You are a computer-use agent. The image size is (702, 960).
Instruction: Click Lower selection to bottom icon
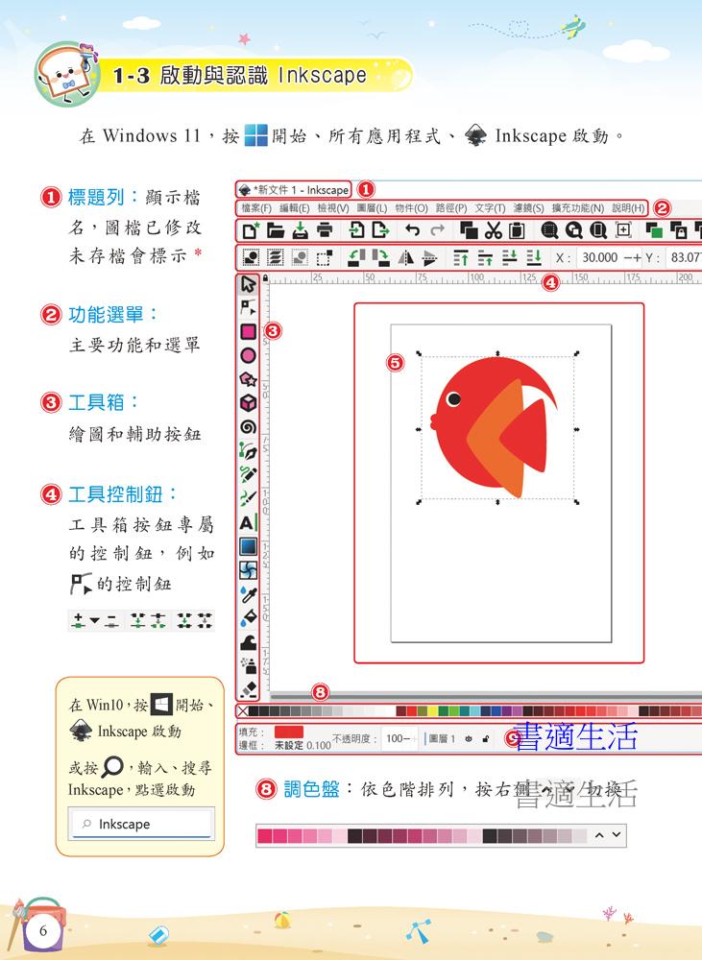(x=534, y=257)
